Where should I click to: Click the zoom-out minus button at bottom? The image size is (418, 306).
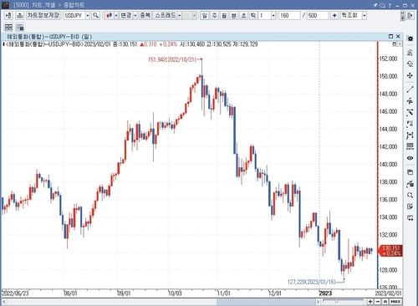pyautogui.click(x=378, y=302)
